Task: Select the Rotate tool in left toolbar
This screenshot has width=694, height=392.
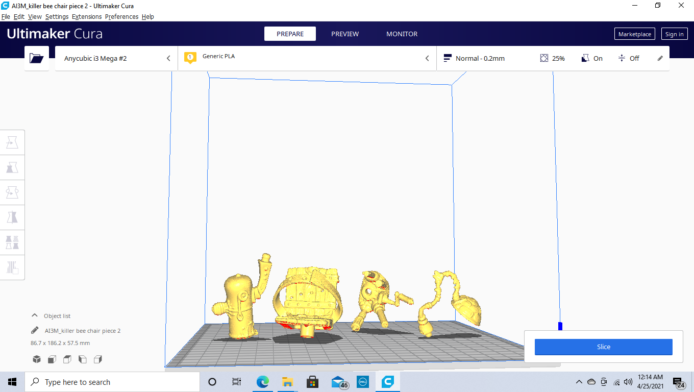Action: pyautogui.click(x=12, y=193)
